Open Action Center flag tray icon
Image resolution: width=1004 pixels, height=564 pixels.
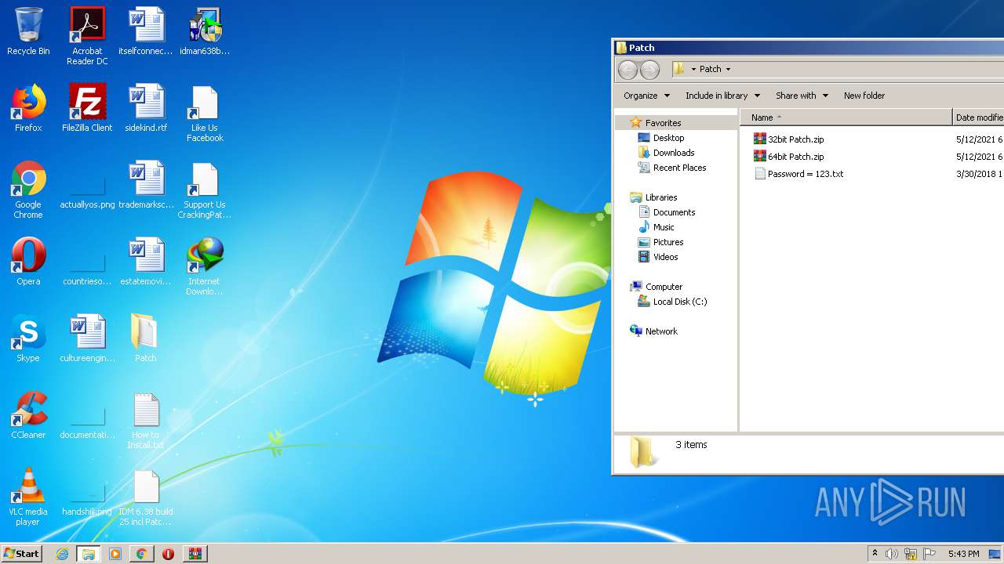[x=929, y=554]
